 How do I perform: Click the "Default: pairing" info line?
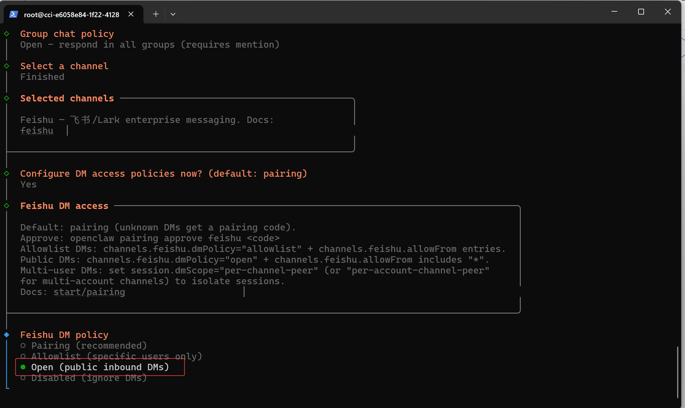click(158, 228)
